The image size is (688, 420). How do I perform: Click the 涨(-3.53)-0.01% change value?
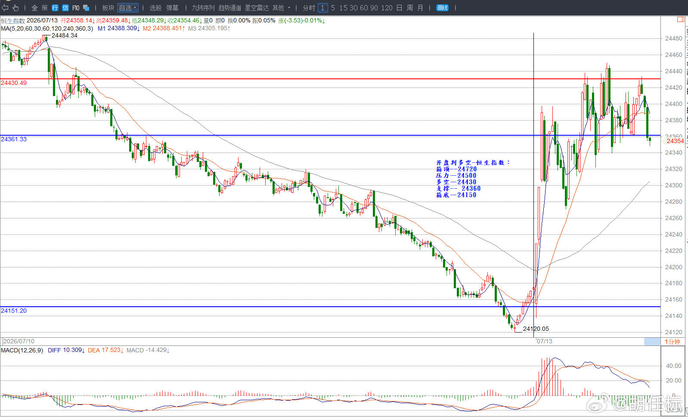coord(301,21)
